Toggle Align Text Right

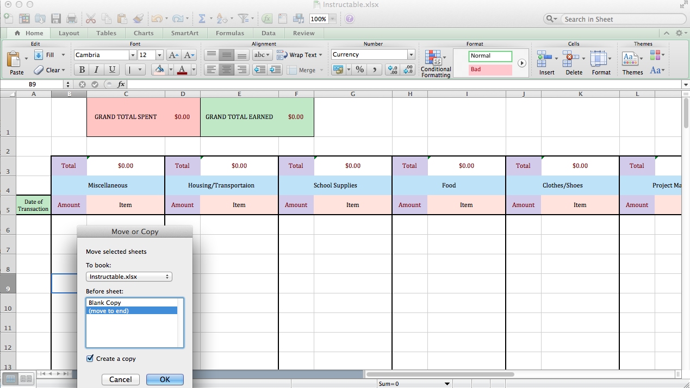pyautogui.click(x=242, y=70)
